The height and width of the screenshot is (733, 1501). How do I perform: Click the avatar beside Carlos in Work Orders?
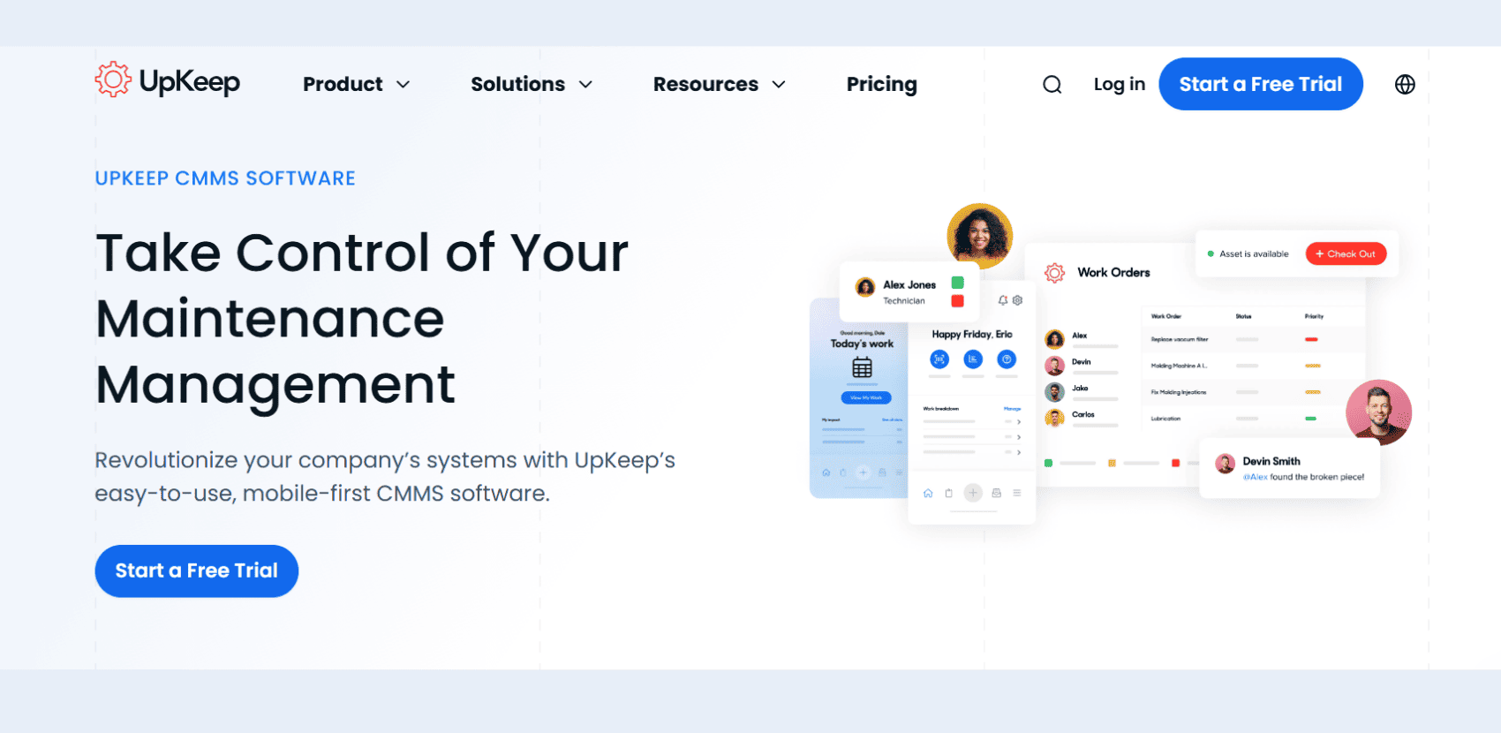pos(1054,419)
